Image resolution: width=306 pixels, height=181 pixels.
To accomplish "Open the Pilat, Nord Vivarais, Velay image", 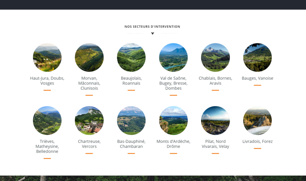I will [x=215, y=120].
